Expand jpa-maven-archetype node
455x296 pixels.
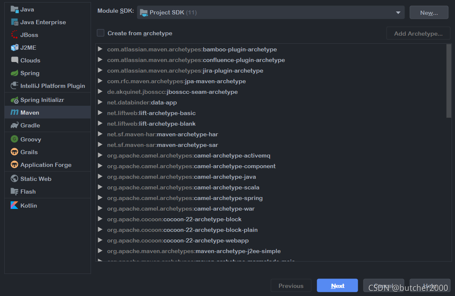[100, 81]
